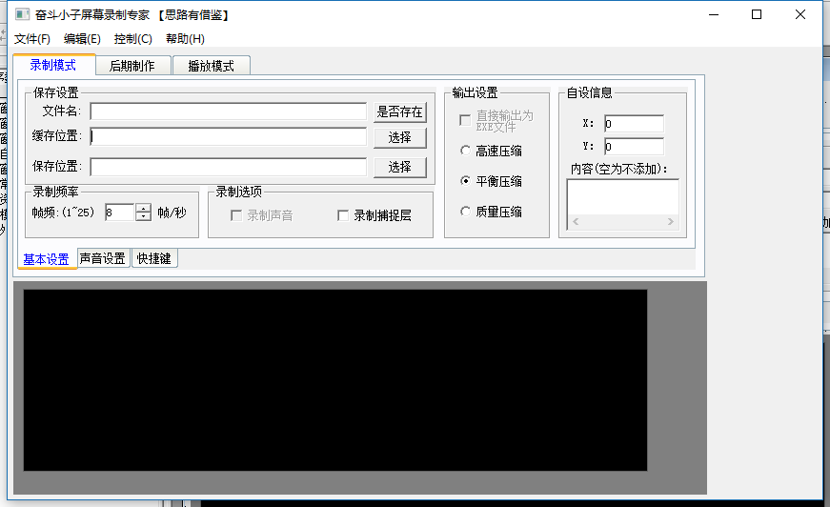The height and width of the screenshot is (507, 830).
Task: Click 选择 button for 缓存位置
Action: (x=399, y=137)
